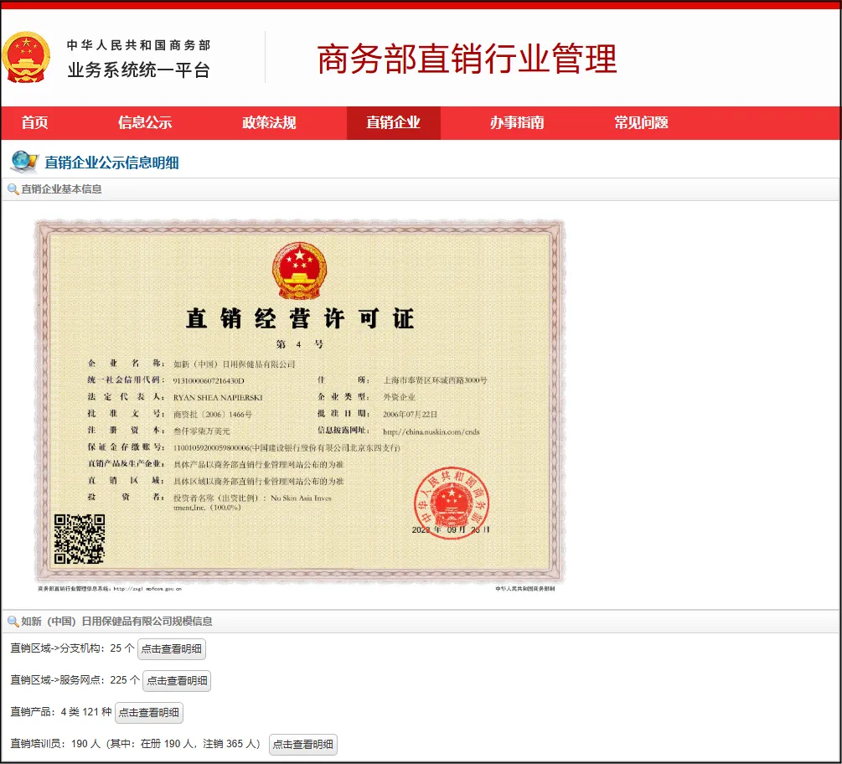Viewport: 842px width, 764px height.
Task: Click the text 直销区域->分支机构: 25 个
Action: click(72, 648)
